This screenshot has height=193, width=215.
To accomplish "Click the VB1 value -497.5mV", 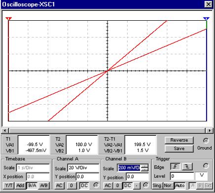I will [x=36, y=150].
